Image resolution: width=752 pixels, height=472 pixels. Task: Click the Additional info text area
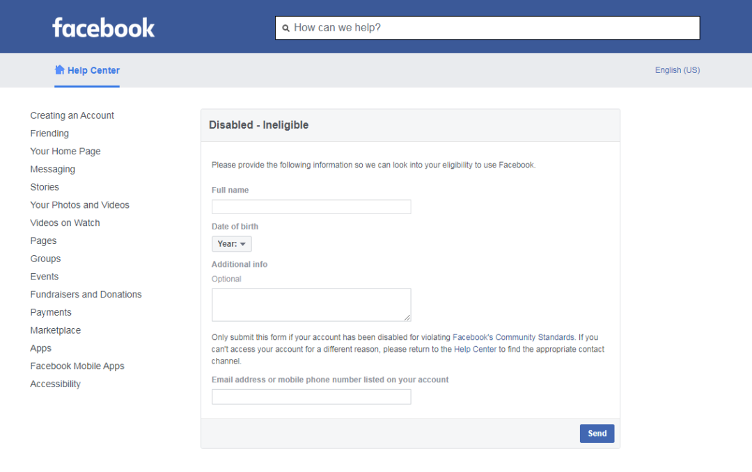tap(311, 304)
